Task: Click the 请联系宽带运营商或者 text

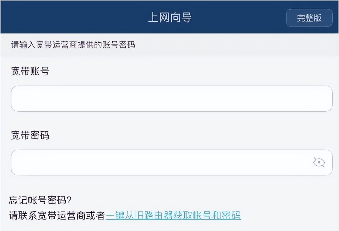Action: (57, 216)
